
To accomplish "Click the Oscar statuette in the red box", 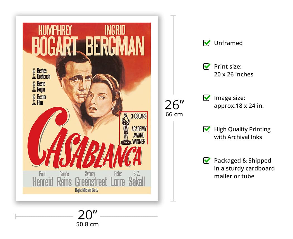I will (126, 128).
